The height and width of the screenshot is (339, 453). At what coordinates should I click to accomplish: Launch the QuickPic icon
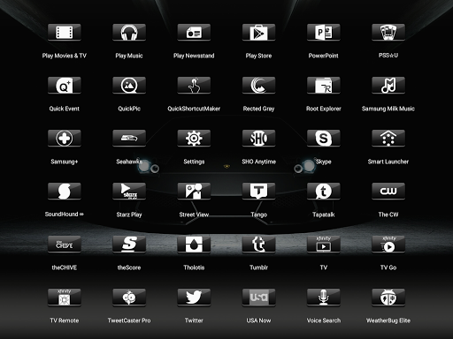pyautogui.click(x=129, y=85)
